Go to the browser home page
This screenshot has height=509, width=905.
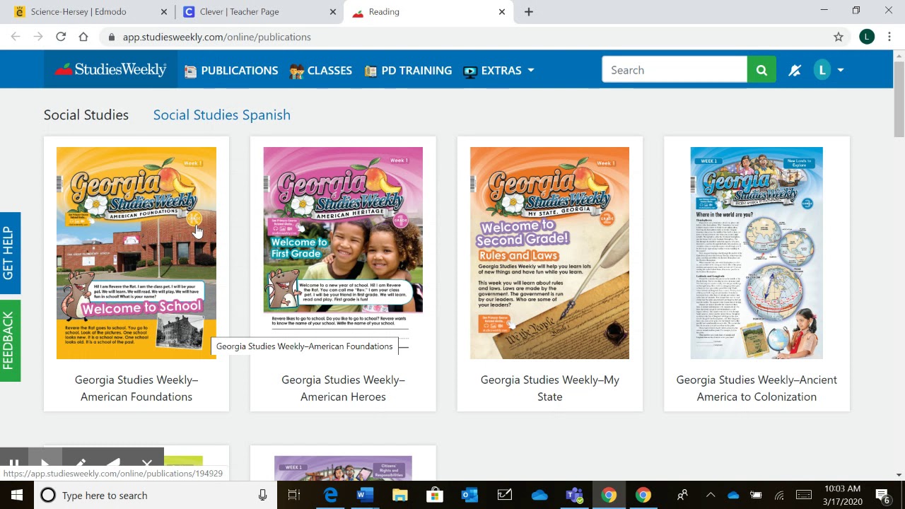[x=83, y=37]
